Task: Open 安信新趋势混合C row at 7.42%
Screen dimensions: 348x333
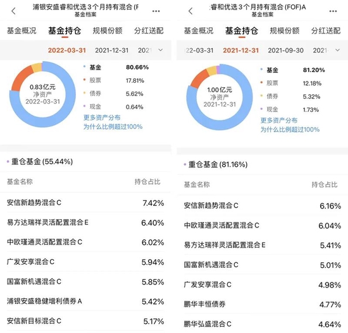Action: [85, 203]
